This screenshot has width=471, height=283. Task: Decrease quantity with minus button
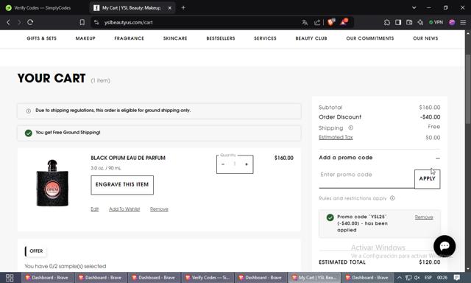(x=223, y=164)
